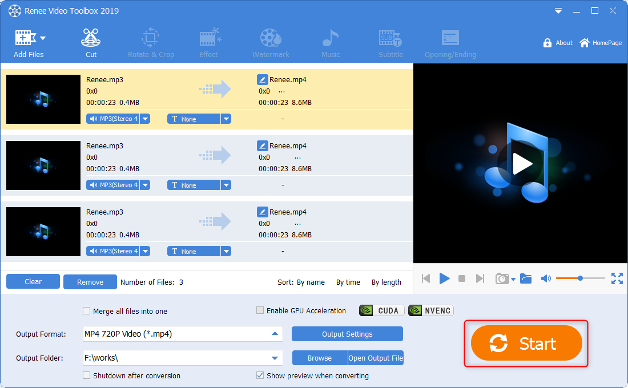Start the conversion
The width and height of the screenshot is (628, 388).
[526, 343]
